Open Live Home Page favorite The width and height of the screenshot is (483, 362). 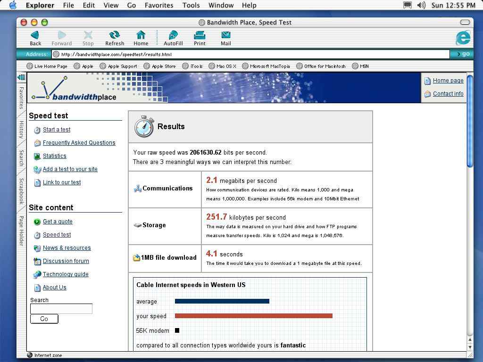(47, 66)
